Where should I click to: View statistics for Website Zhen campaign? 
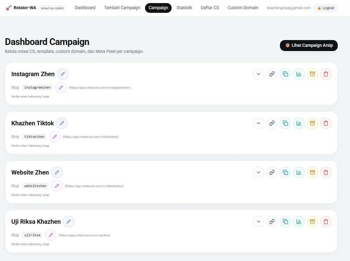pyautogui.click(x=299, y=172)
